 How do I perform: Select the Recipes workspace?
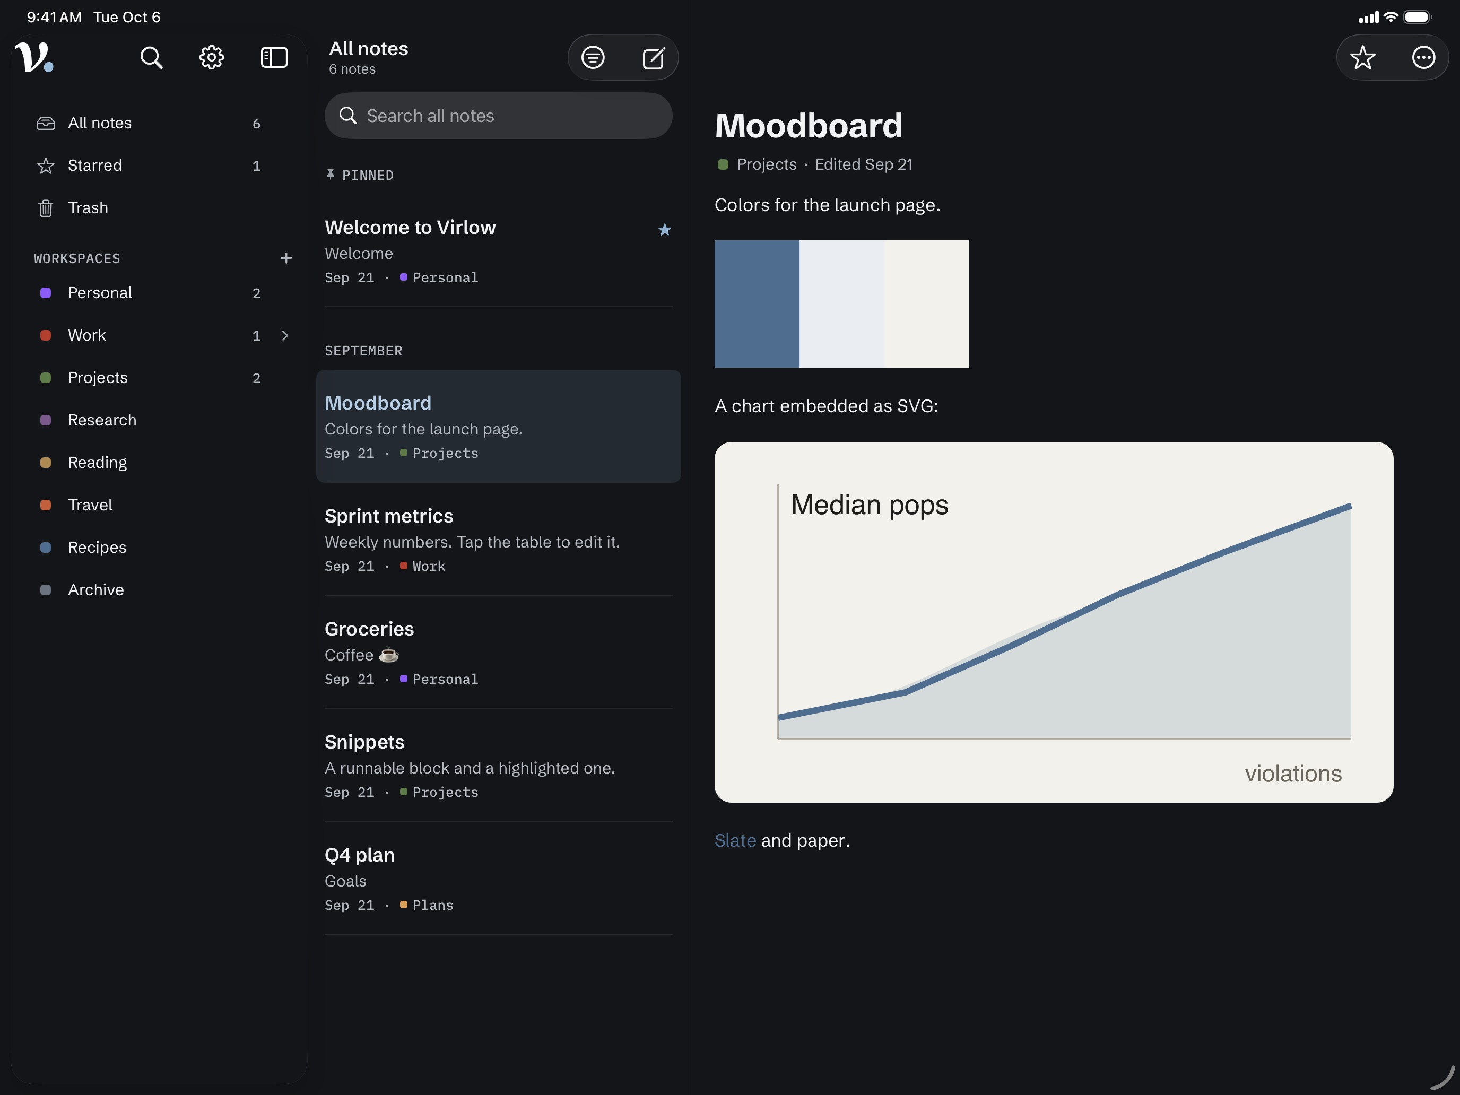pos(159,547)
